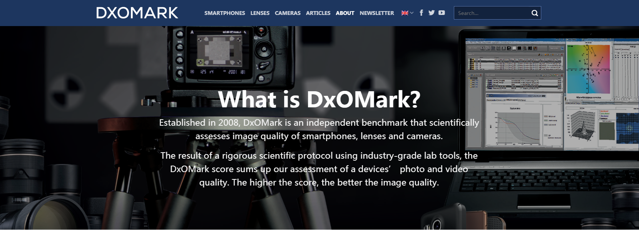Viewport: 639px width, 230px height.
Task: Click the 'What is DxOMark?' heading
Action: click(319, 99)
